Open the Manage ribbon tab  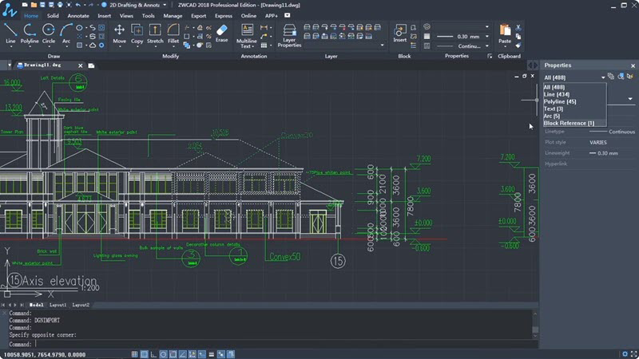point(173,16)
